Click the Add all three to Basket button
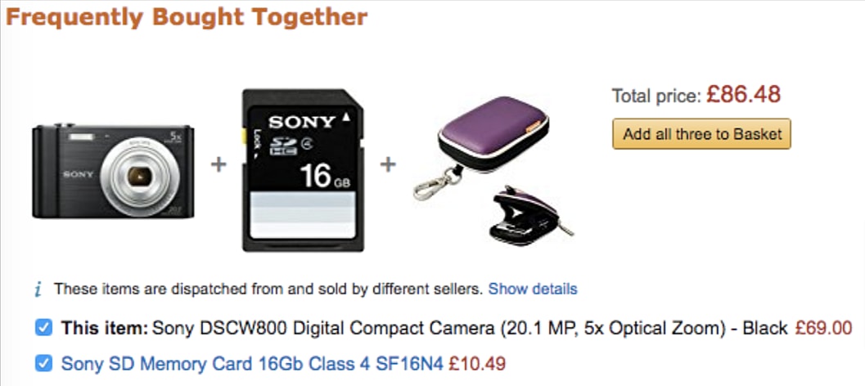865x386 pixels. (701, 134)
